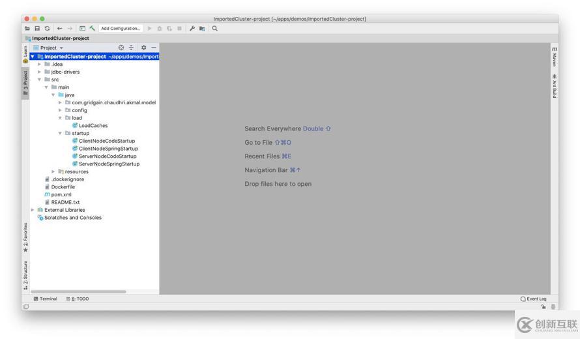Collapse the load package

pos(60,118)
